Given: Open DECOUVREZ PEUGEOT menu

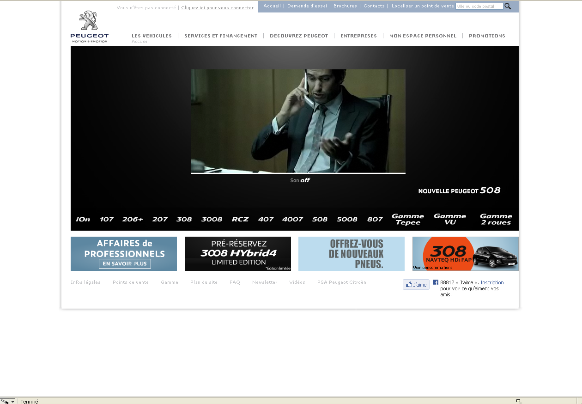Looking at the screenshot, I should 299,36.
